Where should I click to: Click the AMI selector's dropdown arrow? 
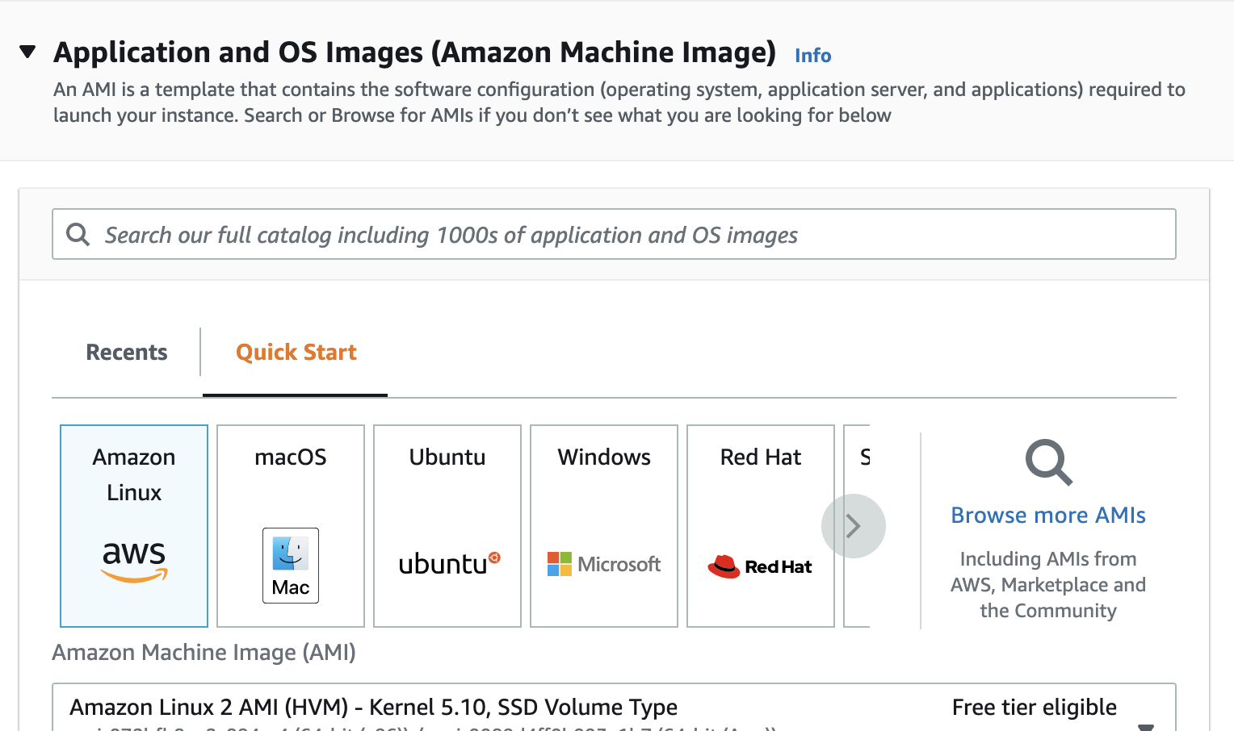1145,725
